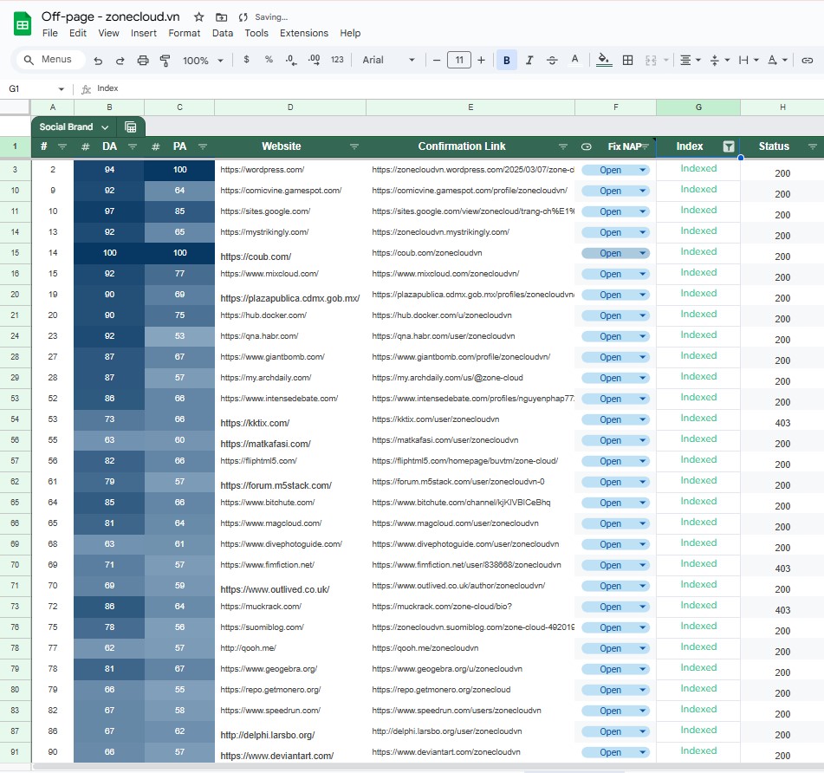Open the Website column filter icon

[x=354, y=146]
